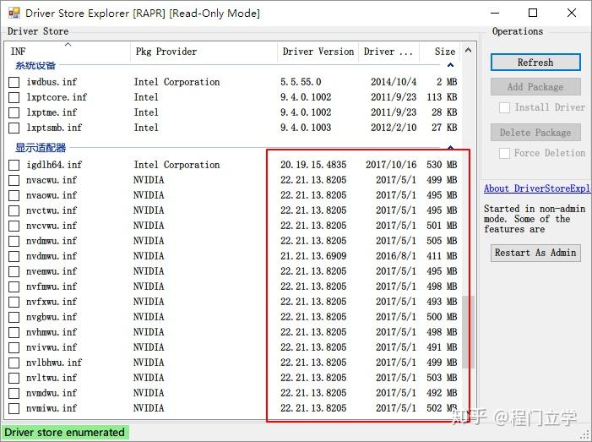
Task: Maximize the Driver Store Explorer window
Action: point(533,13)
